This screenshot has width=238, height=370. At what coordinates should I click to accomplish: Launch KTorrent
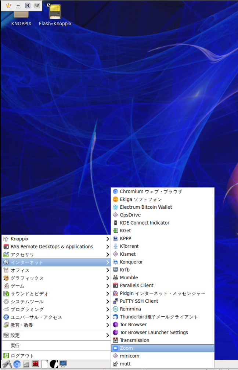coord(162,246)
